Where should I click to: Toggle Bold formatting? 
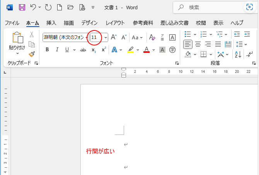click(x=47, y=50)
